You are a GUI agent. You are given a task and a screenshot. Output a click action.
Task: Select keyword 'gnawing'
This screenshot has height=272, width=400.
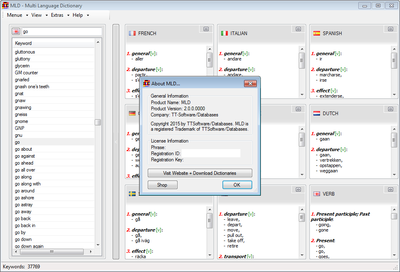(53, 107)
